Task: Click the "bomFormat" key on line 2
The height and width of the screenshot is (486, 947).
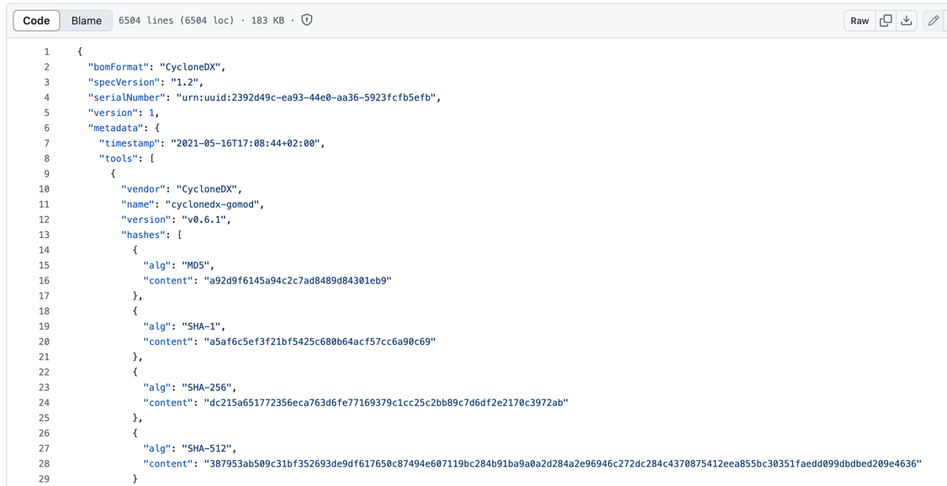Action: (x=118, y=67)
